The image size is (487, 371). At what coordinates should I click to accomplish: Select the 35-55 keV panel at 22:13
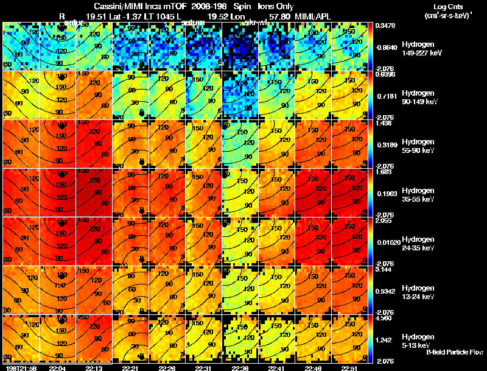94,193
